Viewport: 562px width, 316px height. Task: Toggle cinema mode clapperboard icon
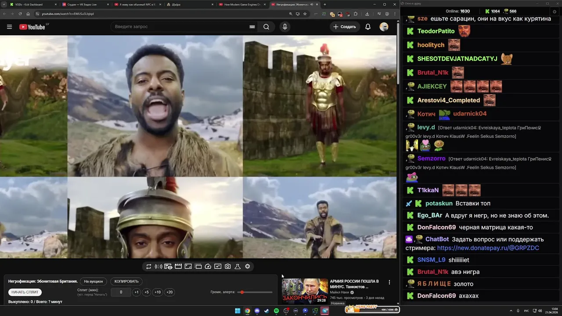[x=178, y=266]
